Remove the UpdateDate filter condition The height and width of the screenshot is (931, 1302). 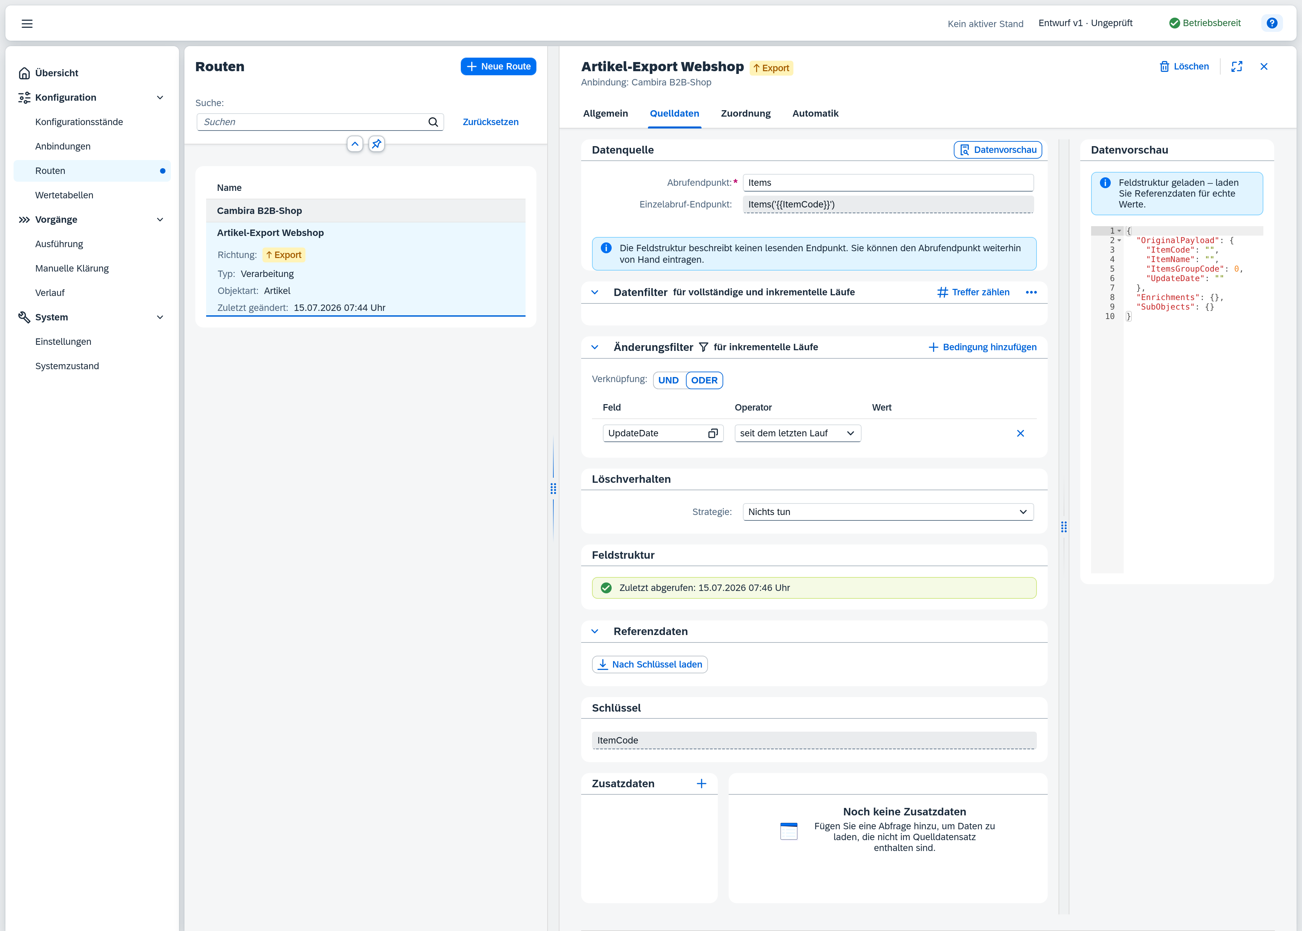pos(1020,433)
